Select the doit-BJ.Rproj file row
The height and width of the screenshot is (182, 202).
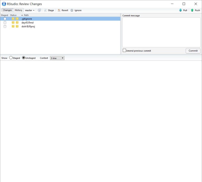[x=60, y=26]
